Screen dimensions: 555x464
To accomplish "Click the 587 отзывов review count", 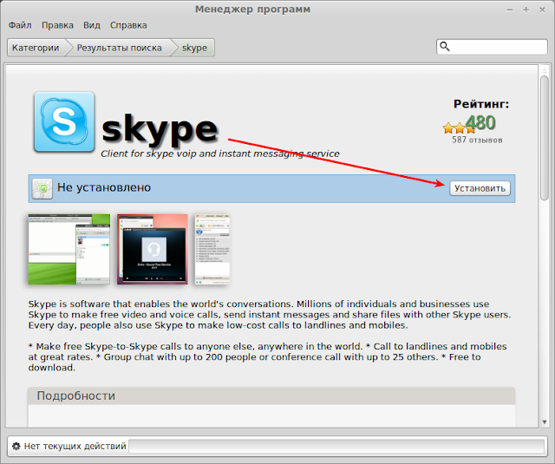I will click(477, 140).
